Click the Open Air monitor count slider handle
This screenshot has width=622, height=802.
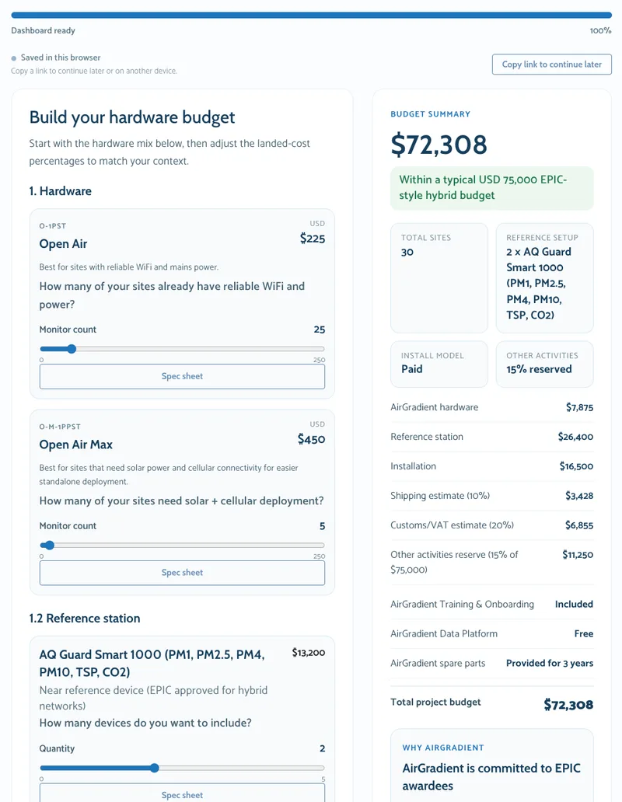[x=72, y=349]
